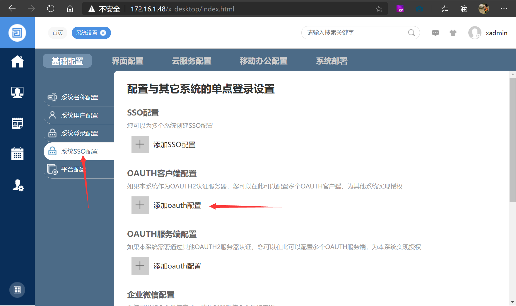The width and height of the screenshot is (516, 306).
Task: Click plus button under OAUTH客户端配置
Action: point(140,205)
